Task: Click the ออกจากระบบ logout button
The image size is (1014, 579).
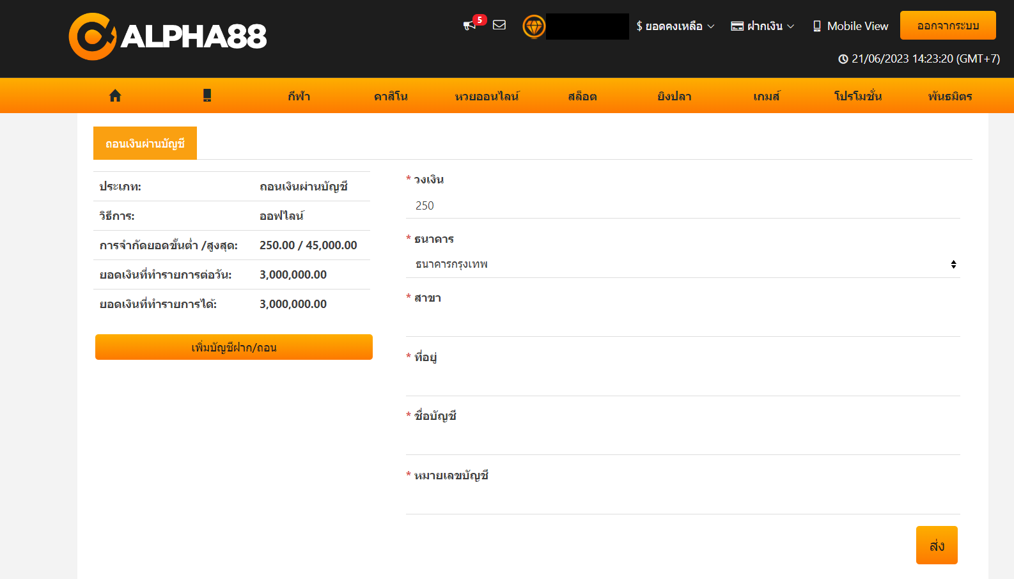Action: point(948,26)
